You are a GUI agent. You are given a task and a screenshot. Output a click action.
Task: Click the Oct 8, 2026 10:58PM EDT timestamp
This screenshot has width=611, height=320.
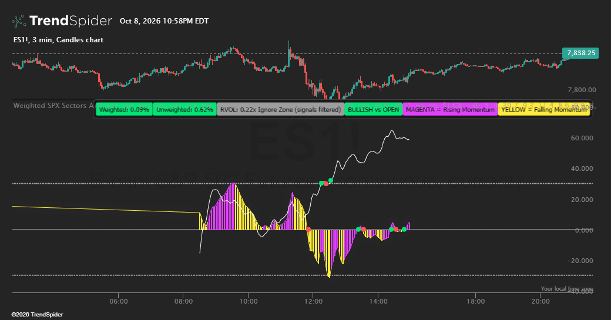164,21
